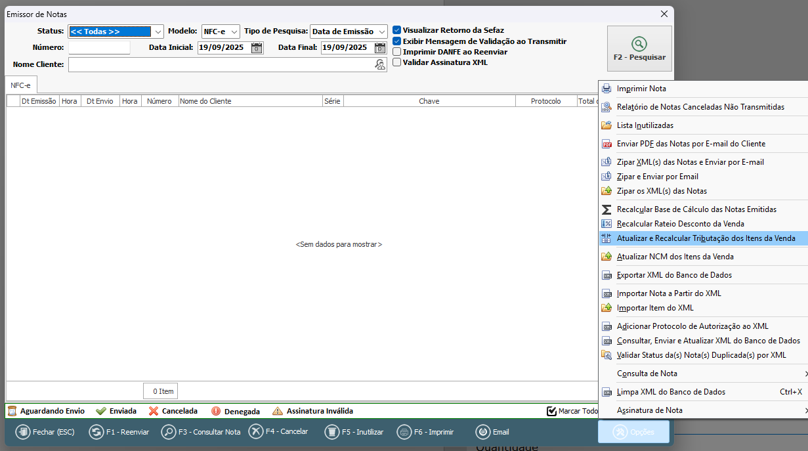The width and height of the screenshot is (808, 451).
Task: Disable Visualizar Retorno da Sefaz checkbox
Action: coord(396,30)
